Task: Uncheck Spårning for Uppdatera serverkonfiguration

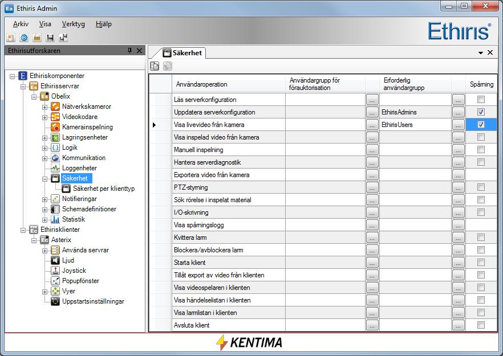Action: (x=481, y=112)
